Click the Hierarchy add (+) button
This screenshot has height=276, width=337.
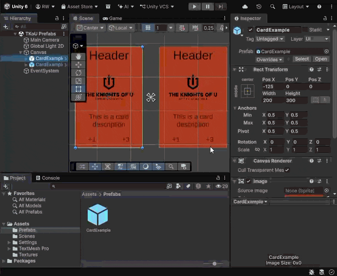6,27
